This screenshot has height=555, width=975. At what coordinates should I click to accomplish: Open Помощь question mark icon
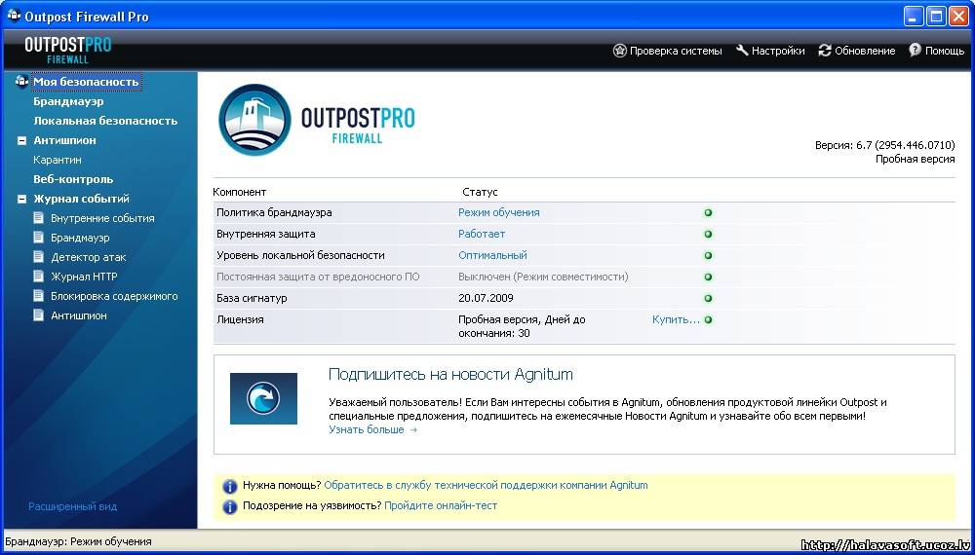coord(916,51)
